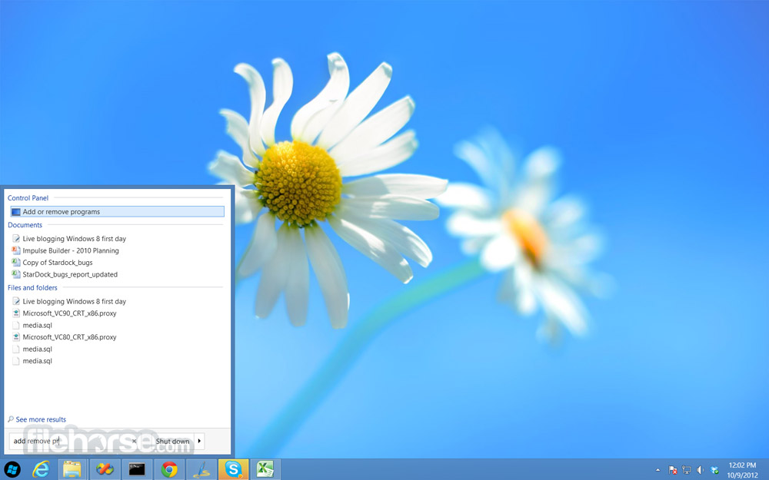The width and height of the screenshot is (769, 480).
Task: Open the taskbar clock and date
Action: [x=742, y=470]
